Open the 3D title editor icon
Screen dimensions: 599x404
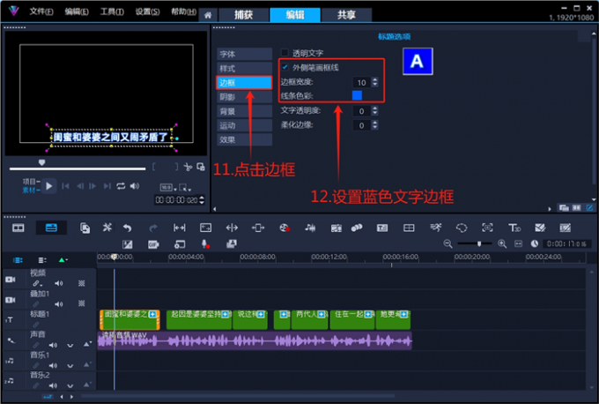[x=514, y=228]
